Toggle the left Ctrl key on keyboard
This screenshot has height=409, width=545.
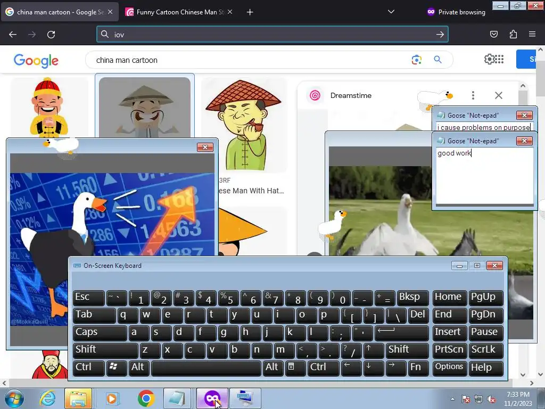pyautogui.click(x=89, y=368)
